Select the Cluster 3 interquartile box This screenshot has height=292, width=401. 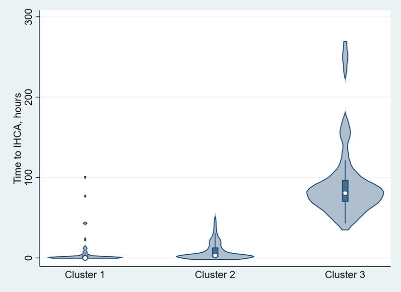[x=345, y=191]
